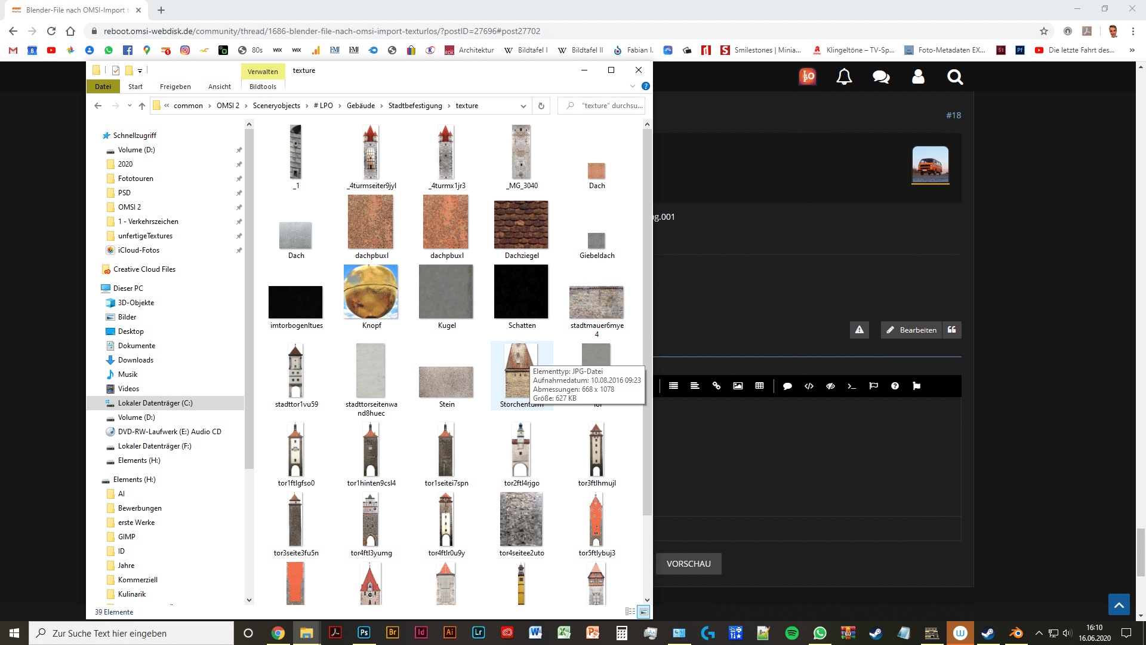Image resolution: width=1146 pixels, height=645 pixels.
Task: Toggle the spoiler eye-slash icon
Action: coord(830,386)
